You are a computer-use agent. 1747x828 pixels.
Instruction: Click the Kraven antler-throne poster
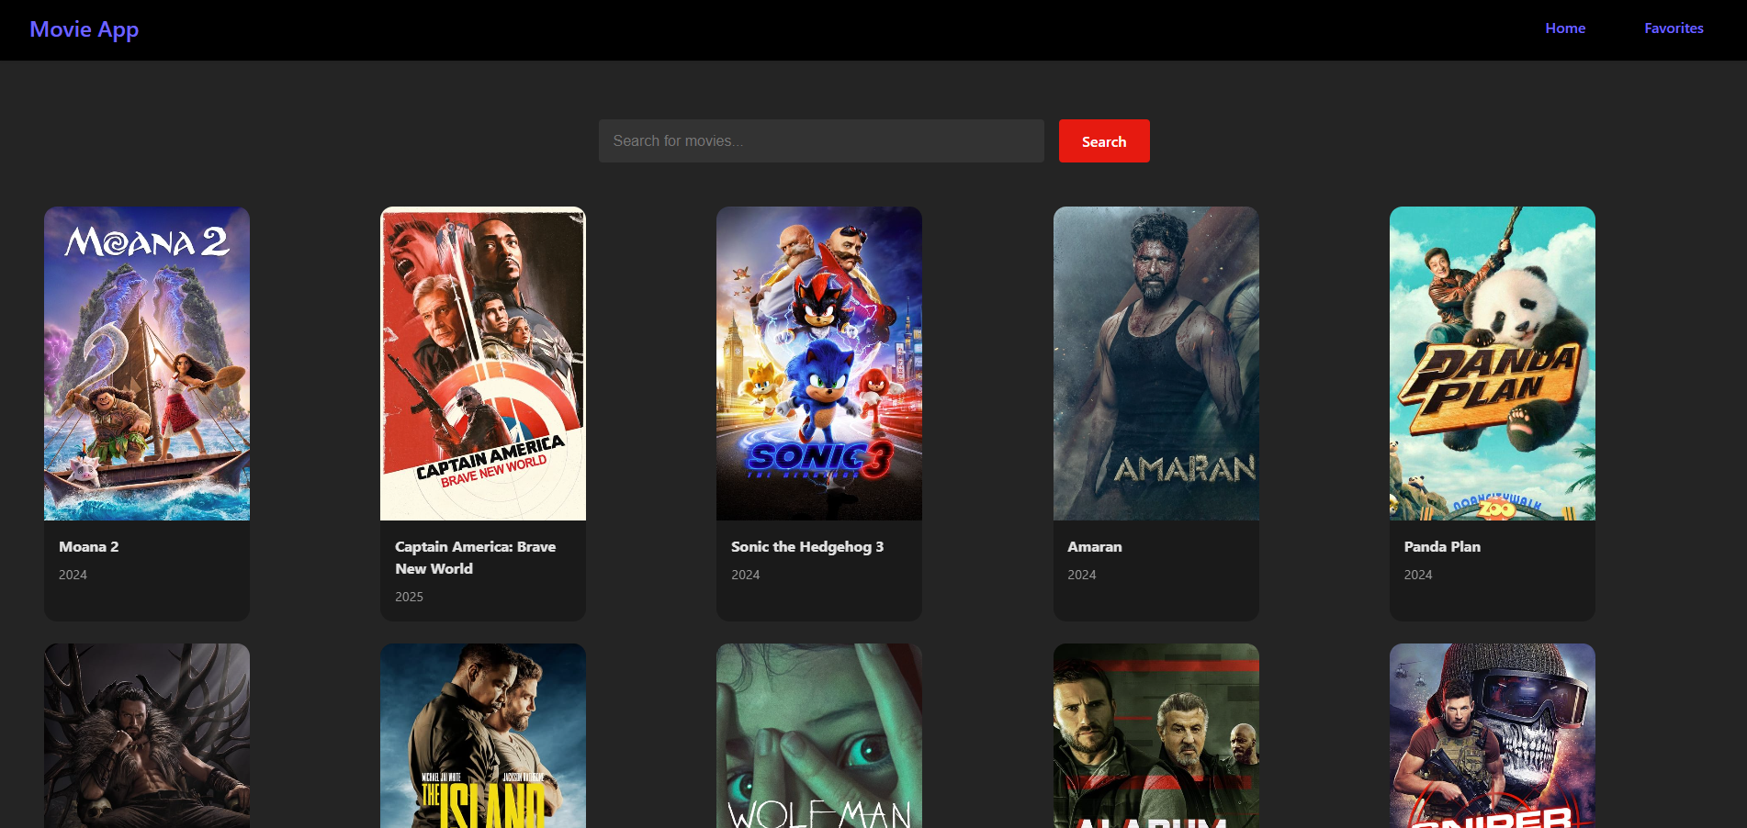coord(147,735)
